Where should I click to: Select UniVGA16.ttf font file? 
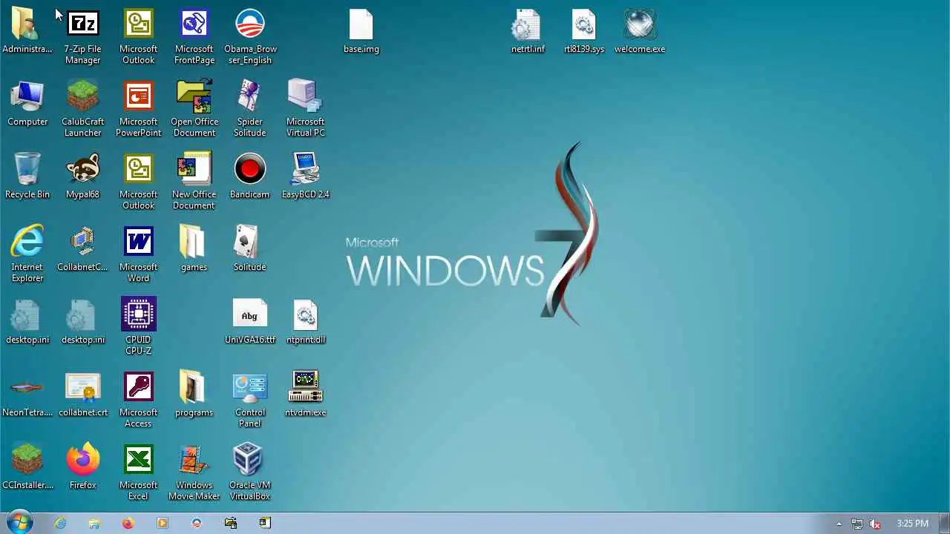pos(250,322)
